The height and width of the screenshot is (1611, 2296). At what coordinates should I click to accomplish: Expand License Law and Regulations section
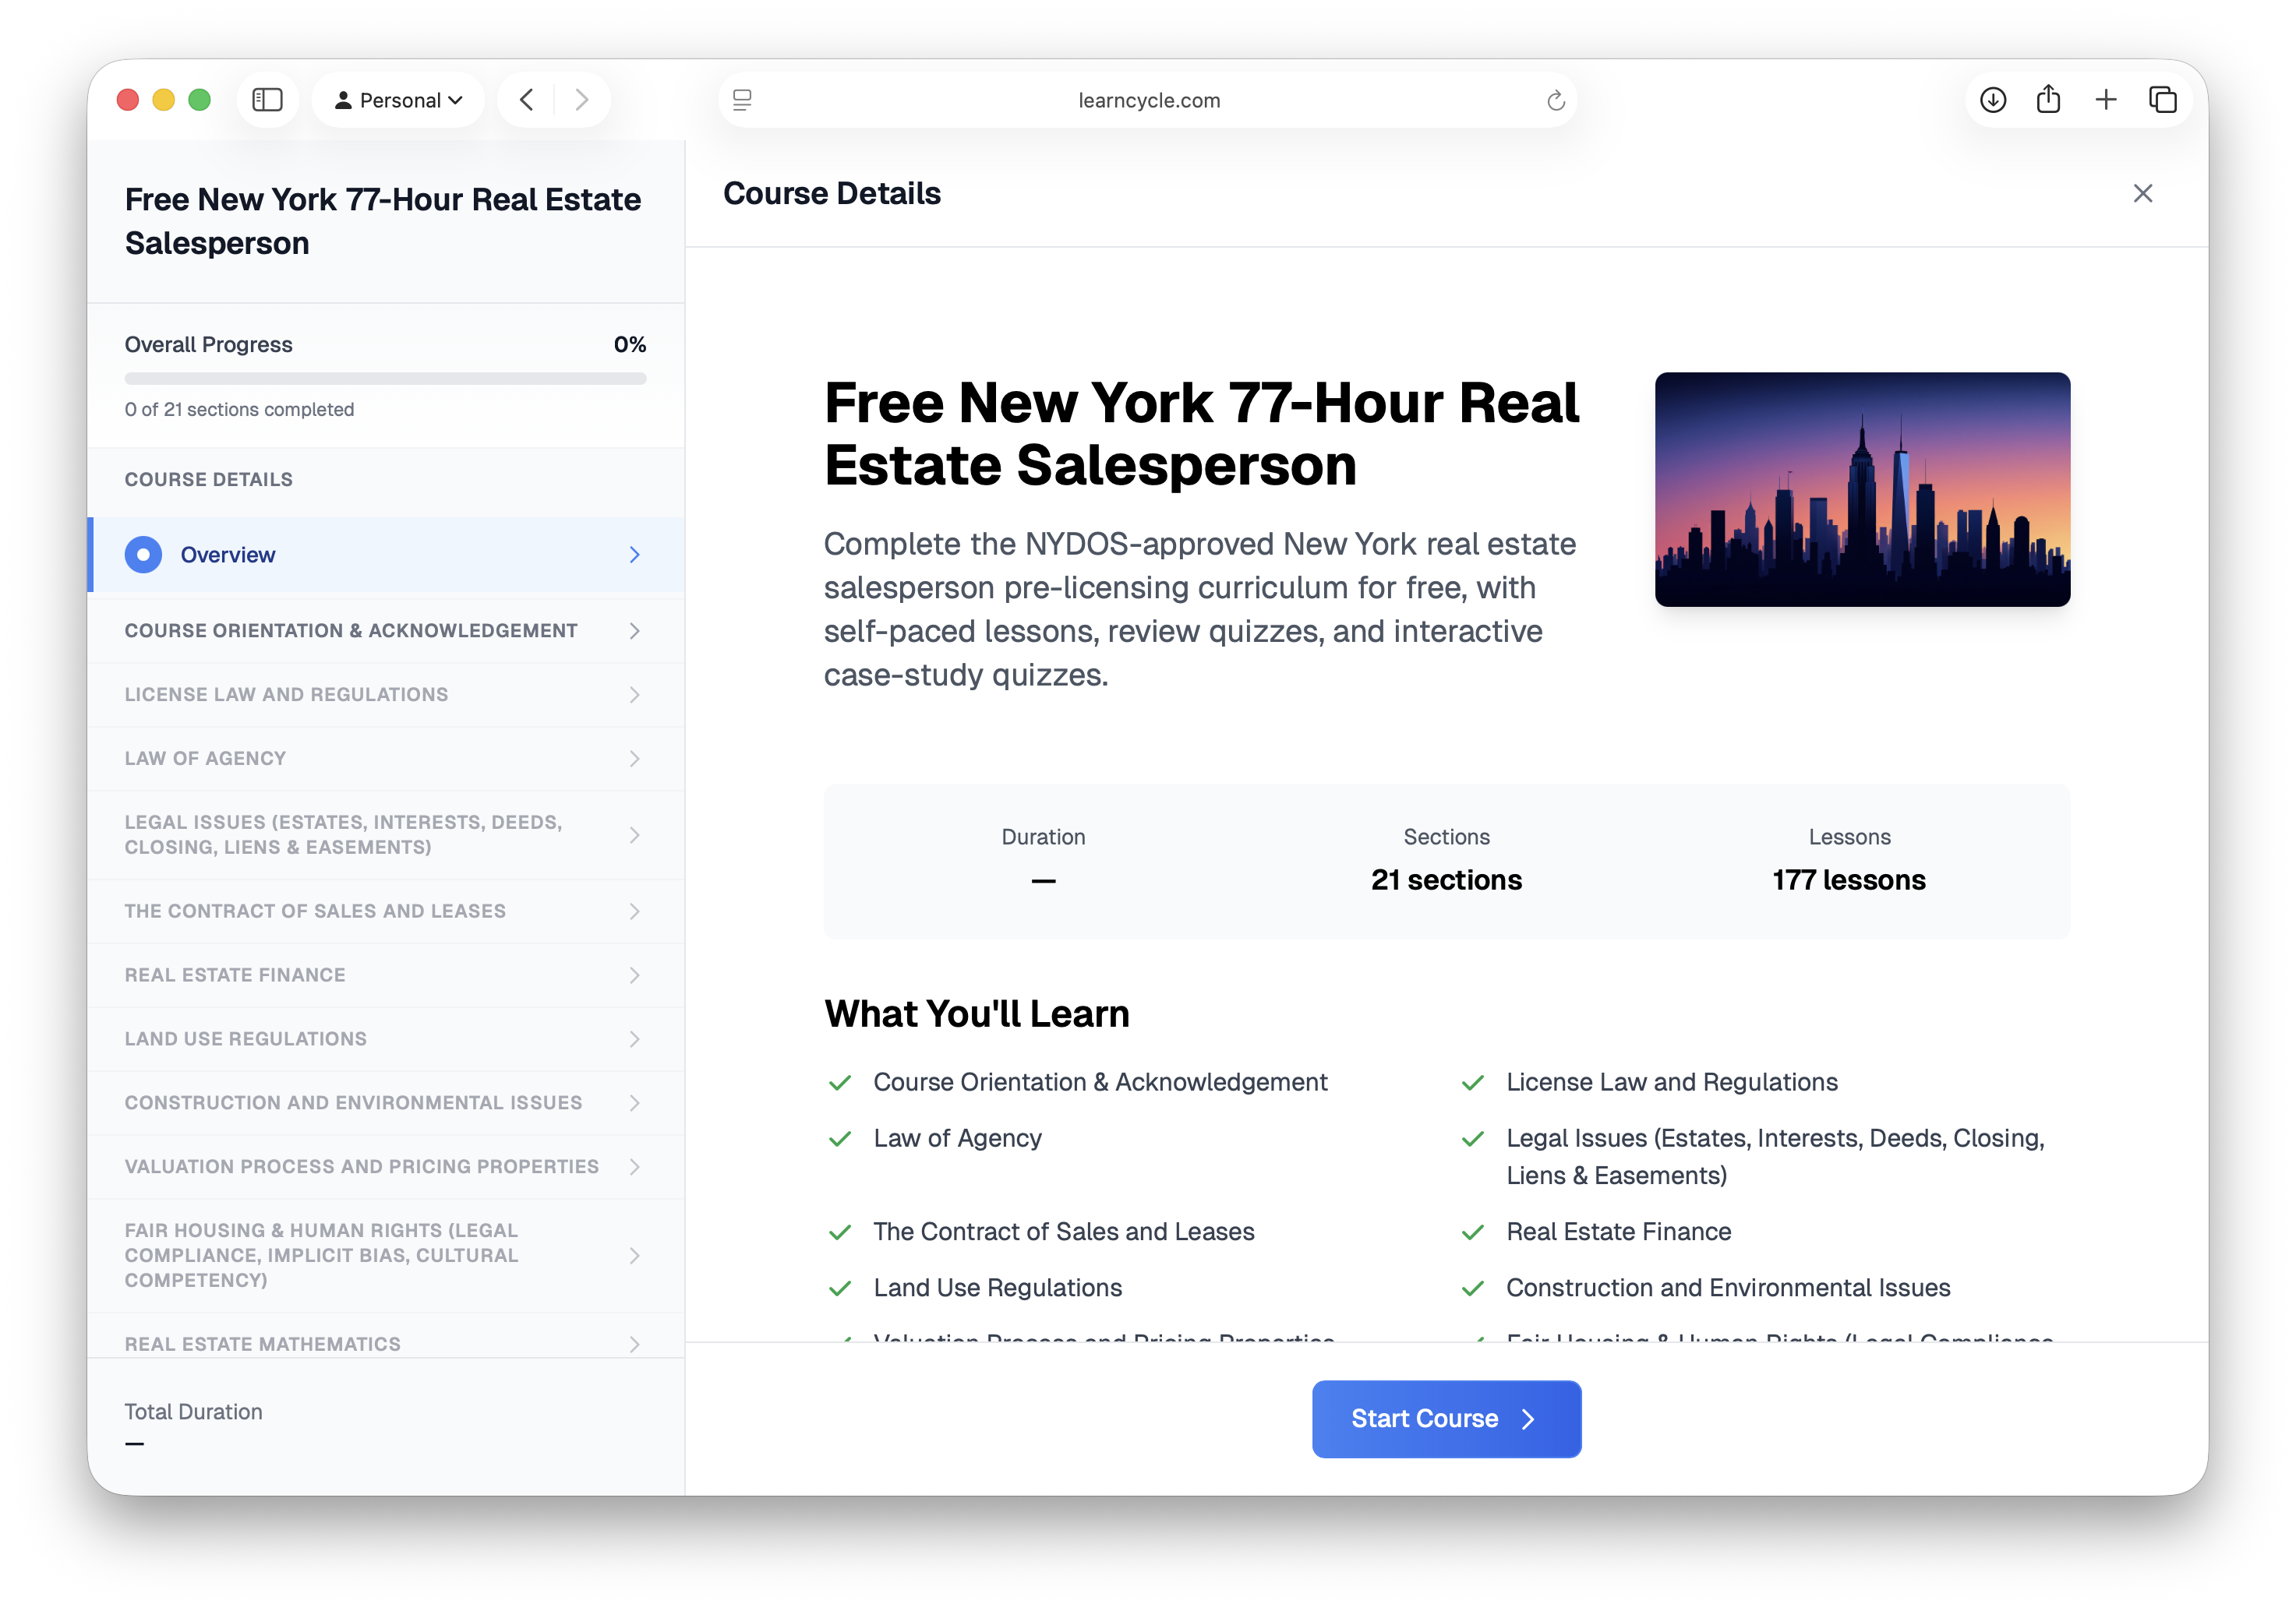coord(386,695)
